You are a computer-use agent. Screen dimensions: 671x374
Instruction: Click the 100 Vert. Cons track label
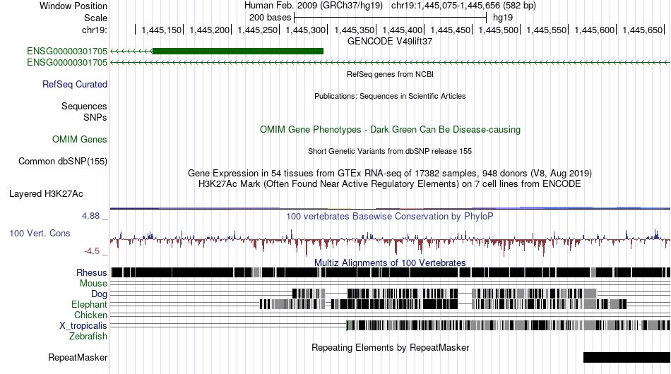point(40,233)
